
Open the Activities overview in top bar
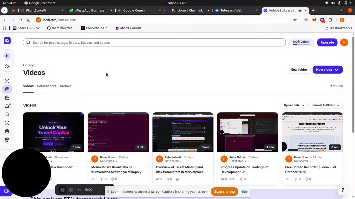click(x=9, y=3)
